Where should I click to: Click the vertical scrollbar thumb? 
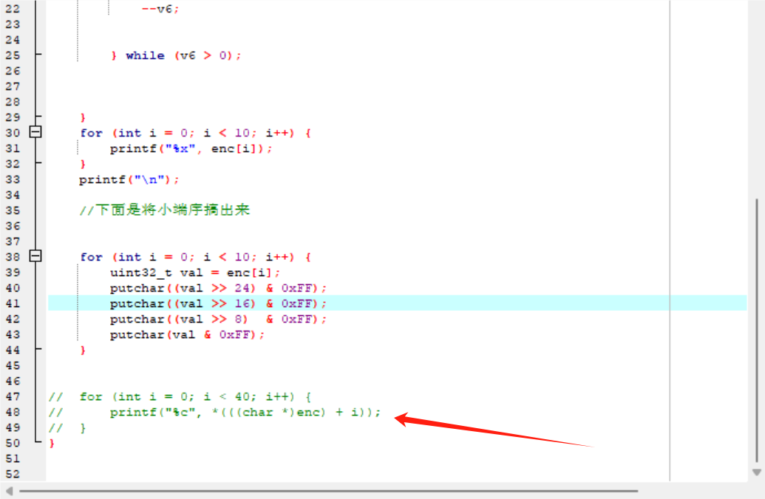(x=757, y=330)
